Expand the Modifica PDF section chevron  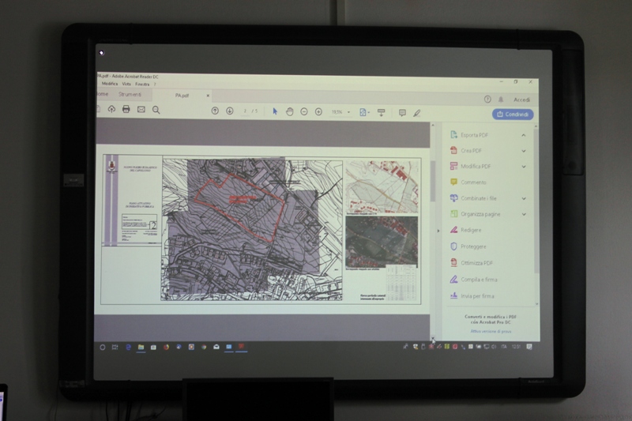pyautogui.click(x=524, y=167)
